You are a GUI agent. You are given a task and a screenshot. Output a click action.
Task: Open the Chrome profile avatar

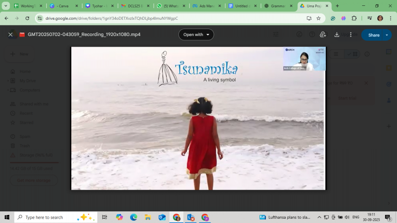pos(380,18)
